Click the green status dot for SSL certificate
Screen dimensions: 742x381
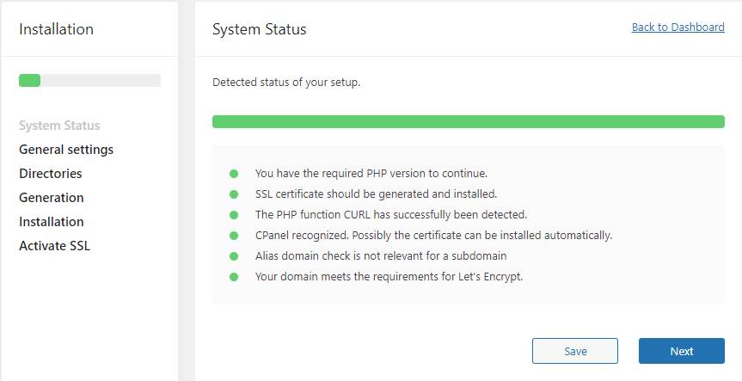[x=234, y=194]
